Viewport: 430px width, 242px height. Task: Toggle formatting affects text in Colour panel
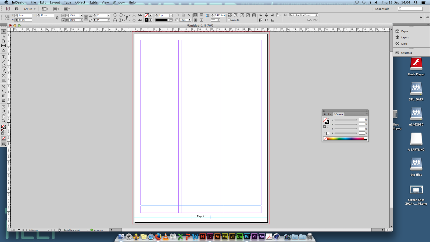(x=328, y=127)
